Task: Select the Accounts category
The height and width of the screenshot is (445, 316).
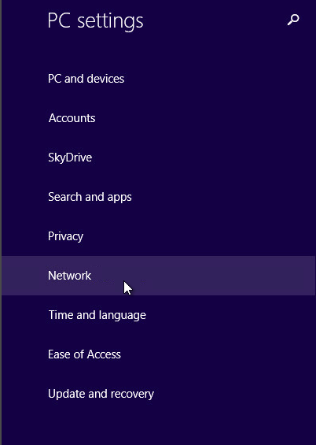Action: (158, 118)
